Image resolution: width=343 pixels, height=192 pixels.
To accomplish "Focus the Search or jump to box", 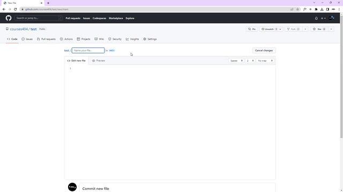I will 39,18.
